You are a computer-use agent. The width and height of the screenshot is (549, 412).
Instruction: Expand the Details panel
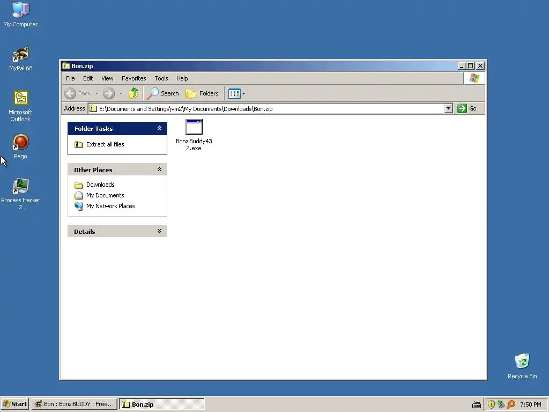159,231
